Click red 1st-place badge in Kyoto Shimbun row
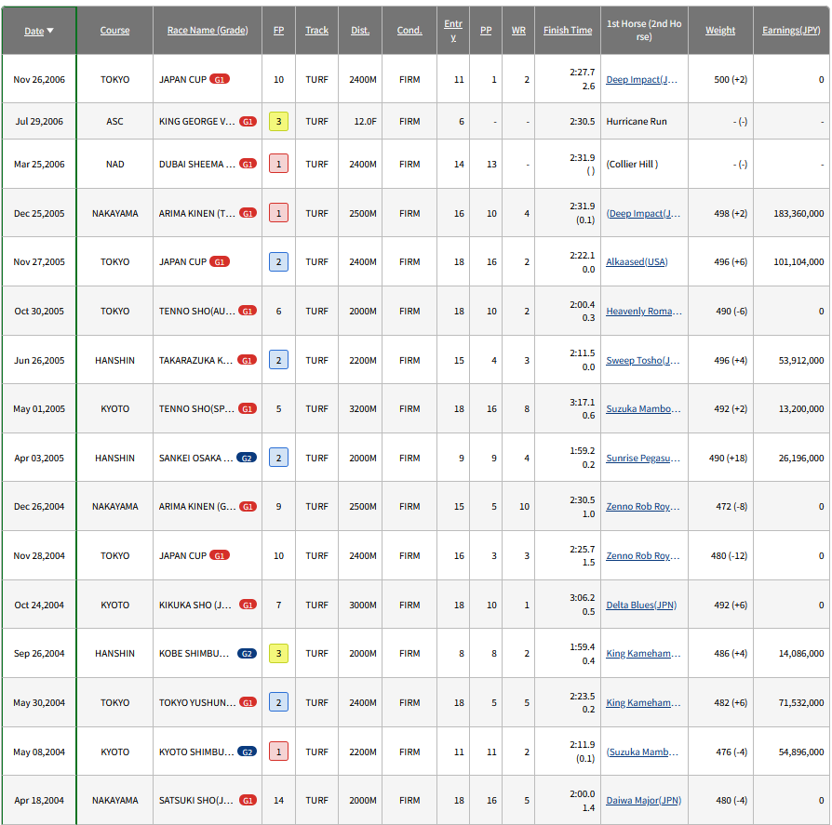Image resolution: width=832 pixels, height=825 pixels. (278, 752)
